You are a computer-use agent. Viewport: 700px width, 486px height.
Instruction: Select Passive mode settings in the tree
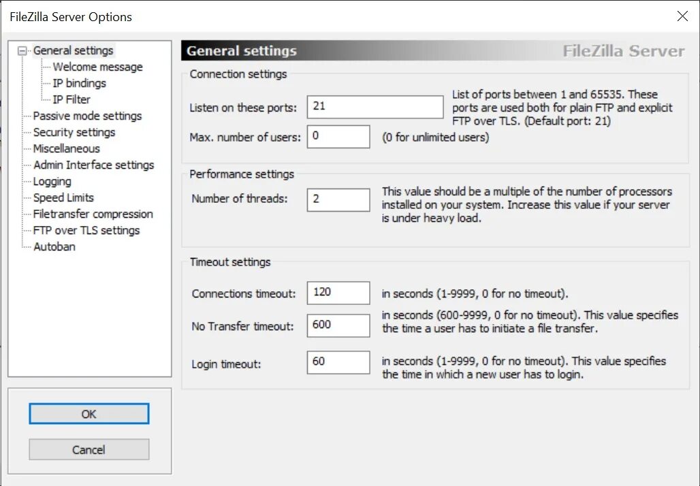click(86, 116)
